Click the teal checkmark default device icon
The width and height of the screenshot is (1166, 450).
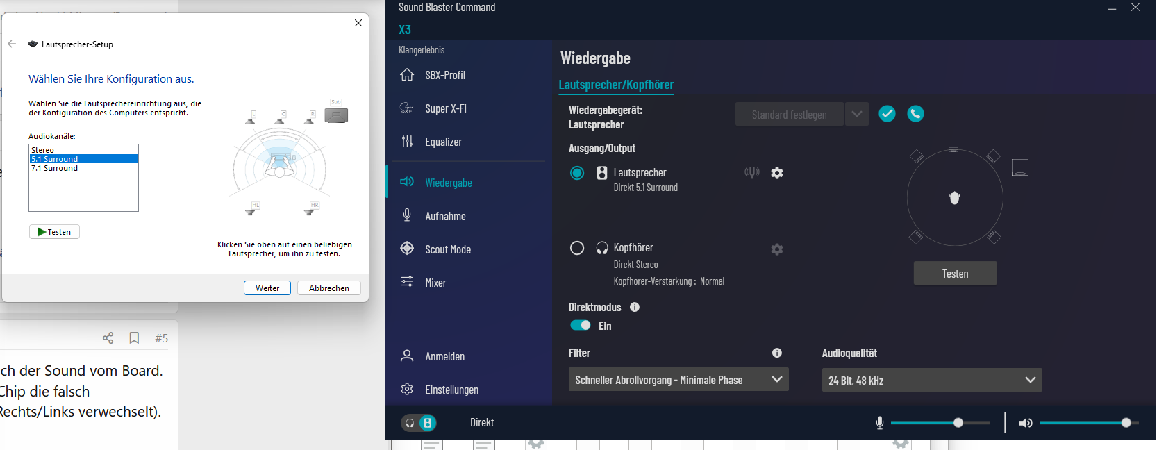point(887,114)
